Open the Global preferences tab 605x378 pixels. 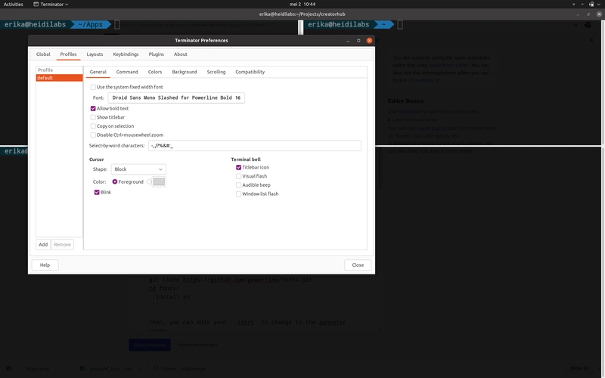pyautogui.click(x=43, y=54)
